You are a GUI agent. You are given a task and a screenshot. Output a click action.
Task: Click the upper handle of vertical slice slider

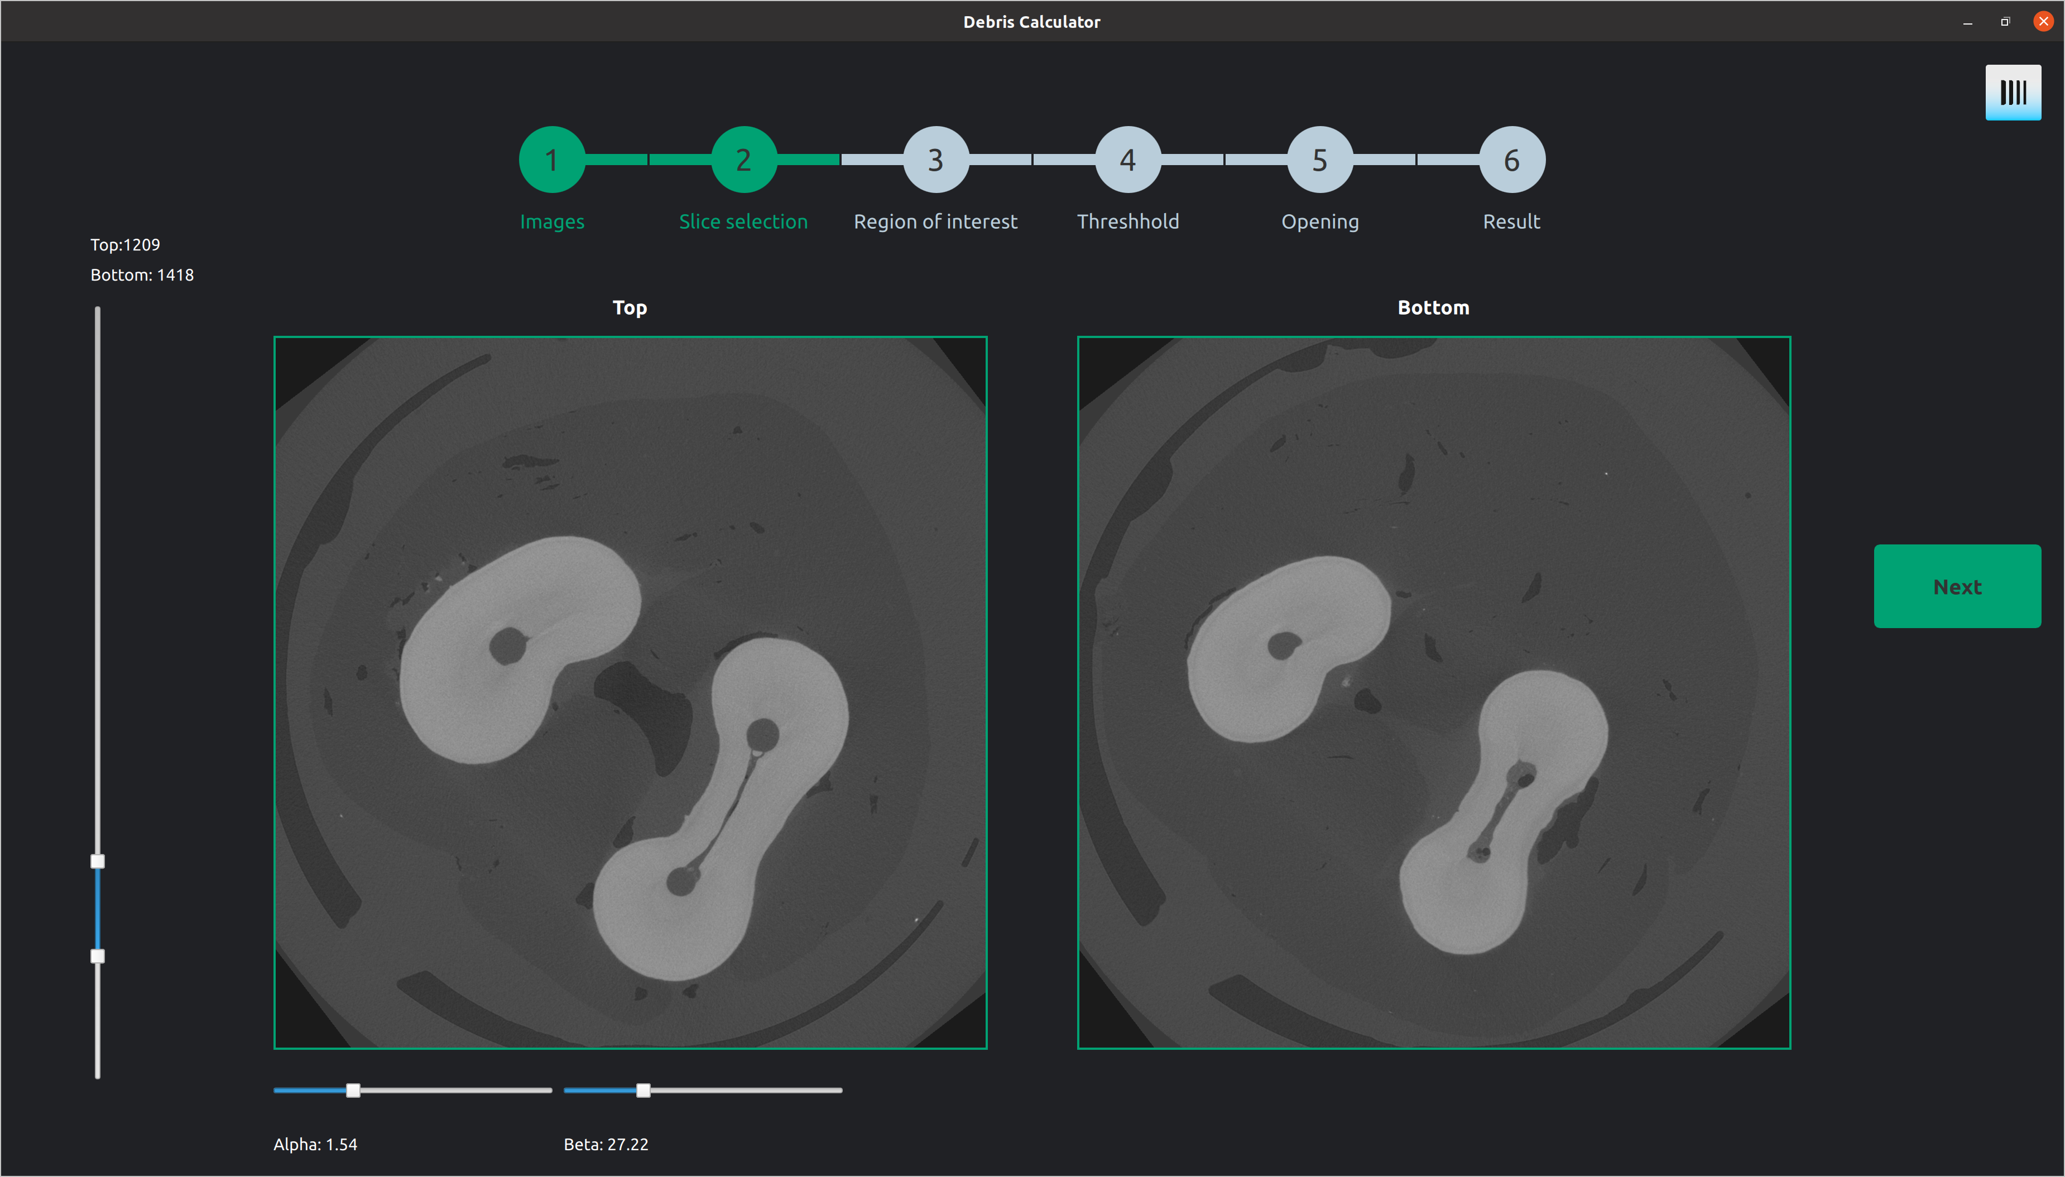click(98, 861)
